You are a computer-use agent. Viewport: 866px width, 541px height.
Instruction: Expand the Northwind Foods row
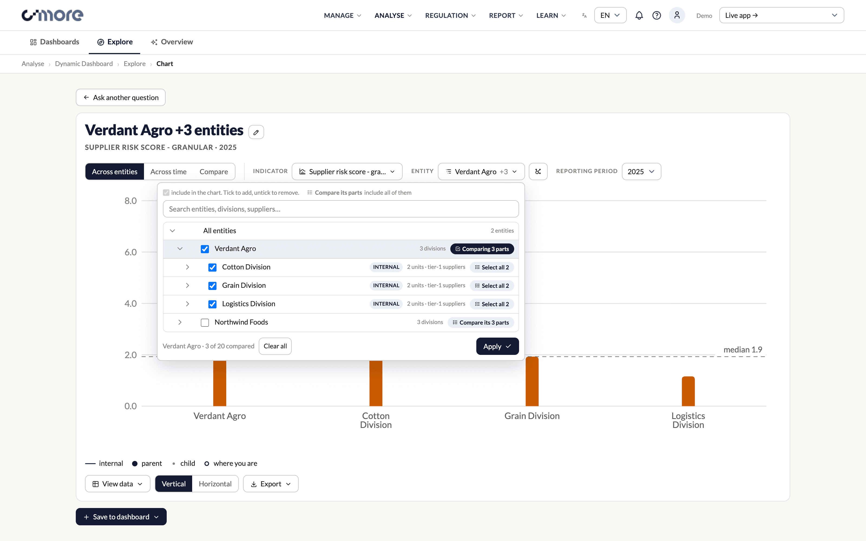coord(180,322)
